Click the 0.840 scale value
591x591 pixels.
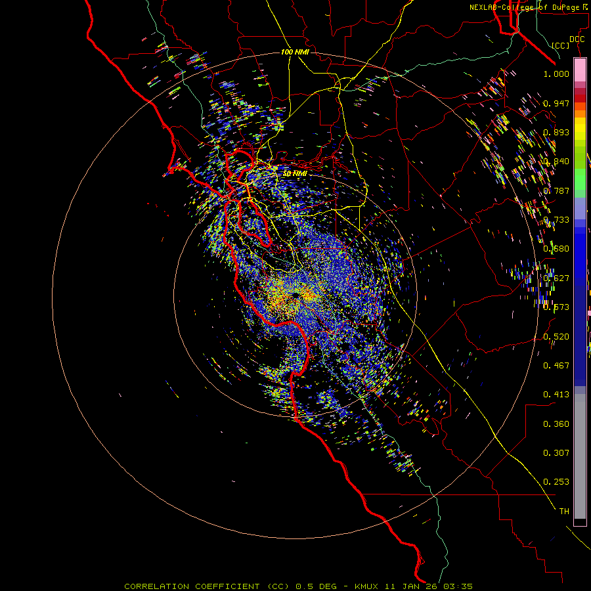tap(556, 162)
